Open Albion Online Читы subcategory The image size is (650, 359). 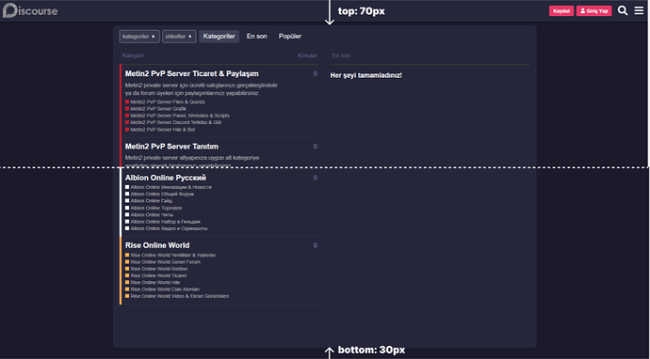point(152,214)
